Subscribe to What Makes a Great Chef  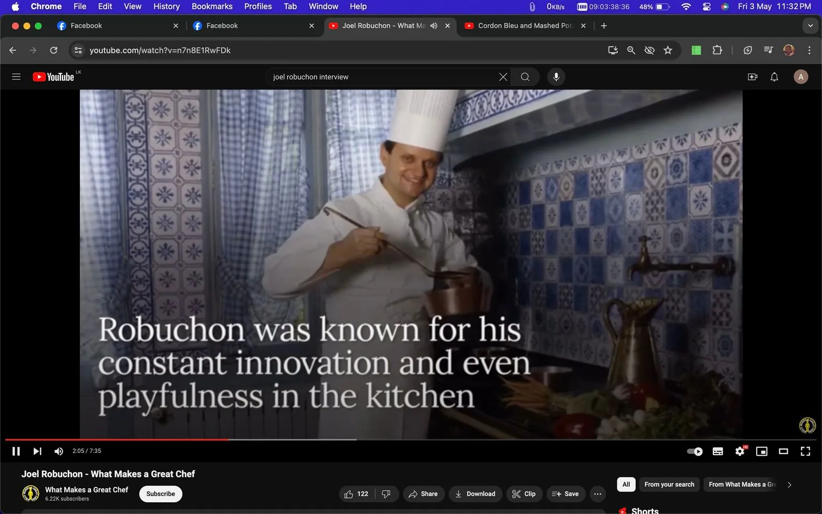[x=160, y=494]
